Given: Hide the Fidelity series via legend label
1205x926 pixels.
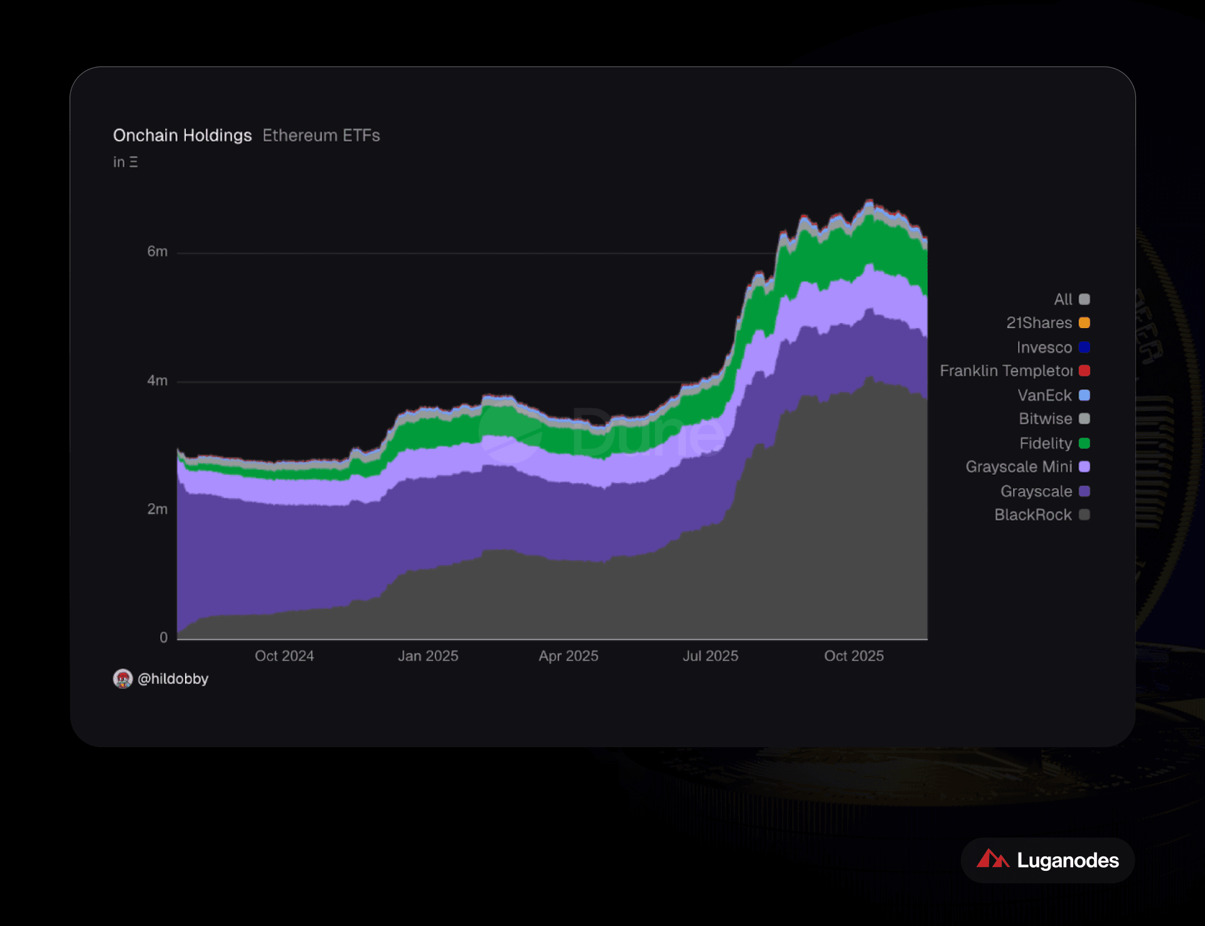Looking at the screenshot, I should pos(1046,443).
